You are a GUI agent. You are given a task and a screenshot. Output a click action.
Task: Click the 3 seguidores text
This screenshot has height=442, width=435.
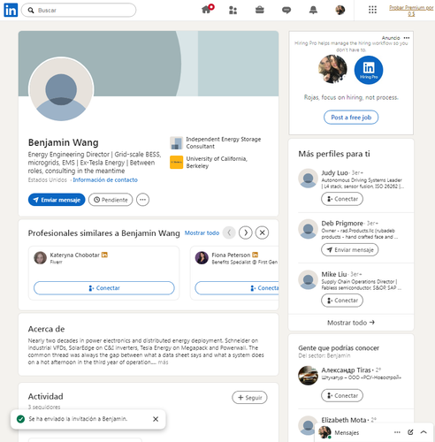click(x=44, y=407)
